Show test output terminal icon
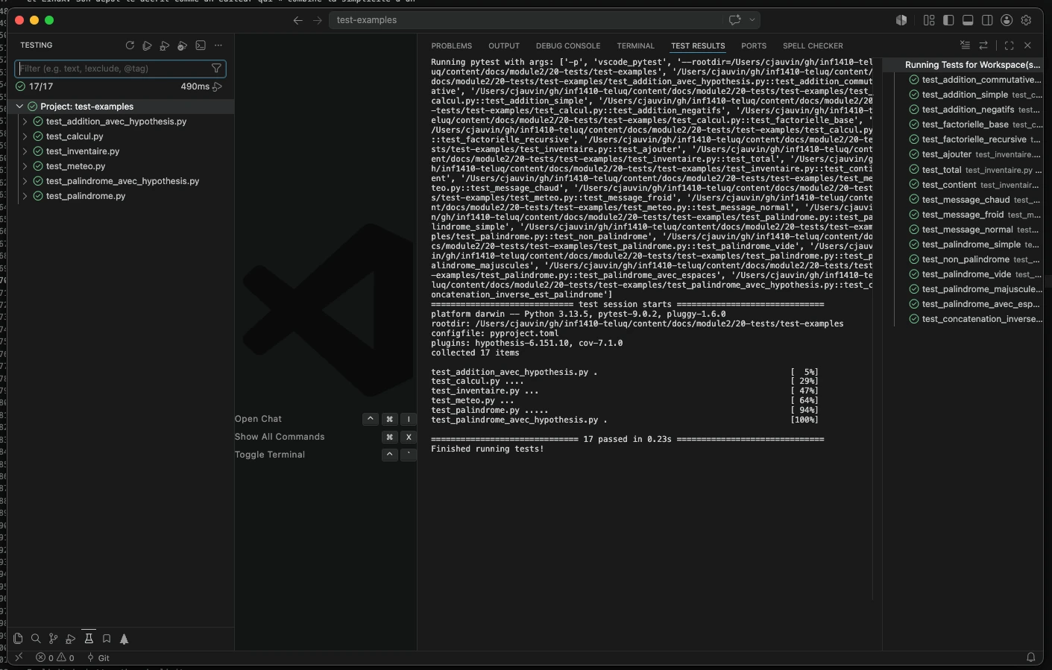This screenshot has height=670, width=1052. (x=201, y=45)
